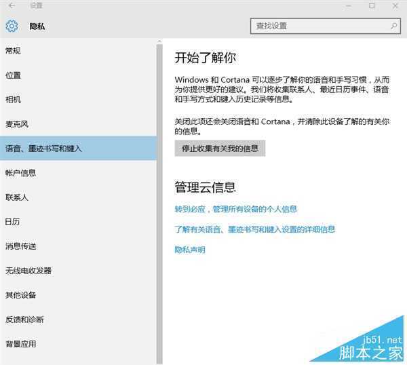Click the settings gear icon beside 隐私
This screenshot has height=365, width=407.
(12, 26)
